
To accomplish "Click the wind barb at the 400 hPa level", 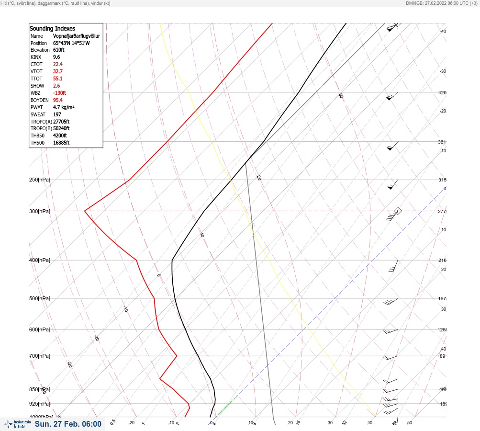I will click(393, 266).
